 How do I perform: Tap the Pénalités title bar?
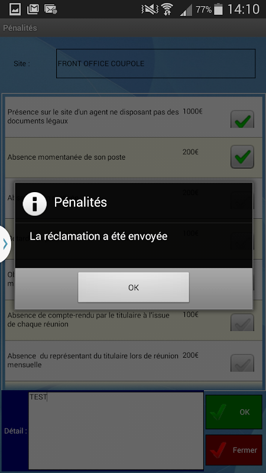click(x=133, y=28)
